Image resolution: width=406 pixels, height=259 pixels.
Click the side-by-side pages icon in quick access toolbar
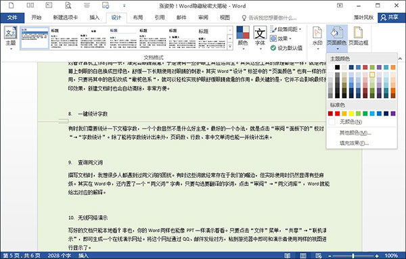(x=30, y=5)
